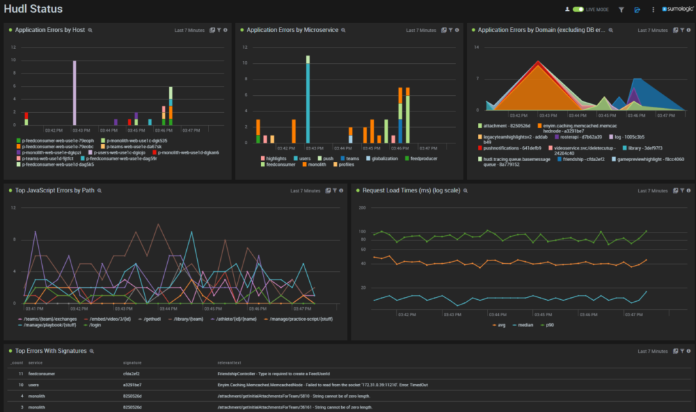The width and height of the screenshot is (696, 412).
Task: Toggle the /gethudl series in JavaScript errors legend
Action: pyautogui.click(x=150, y=319)
